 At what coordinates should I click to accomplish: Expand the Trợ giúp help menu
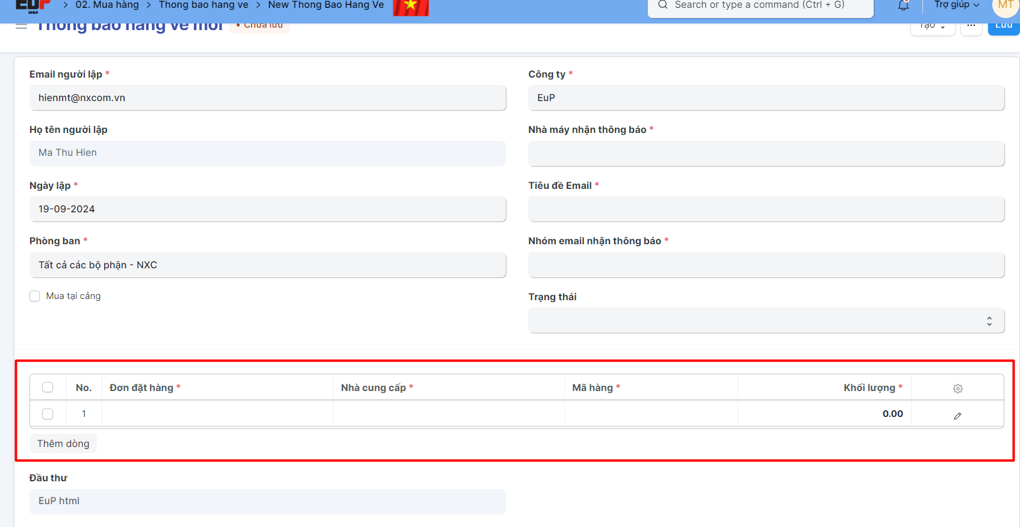(x=956, y=5)
